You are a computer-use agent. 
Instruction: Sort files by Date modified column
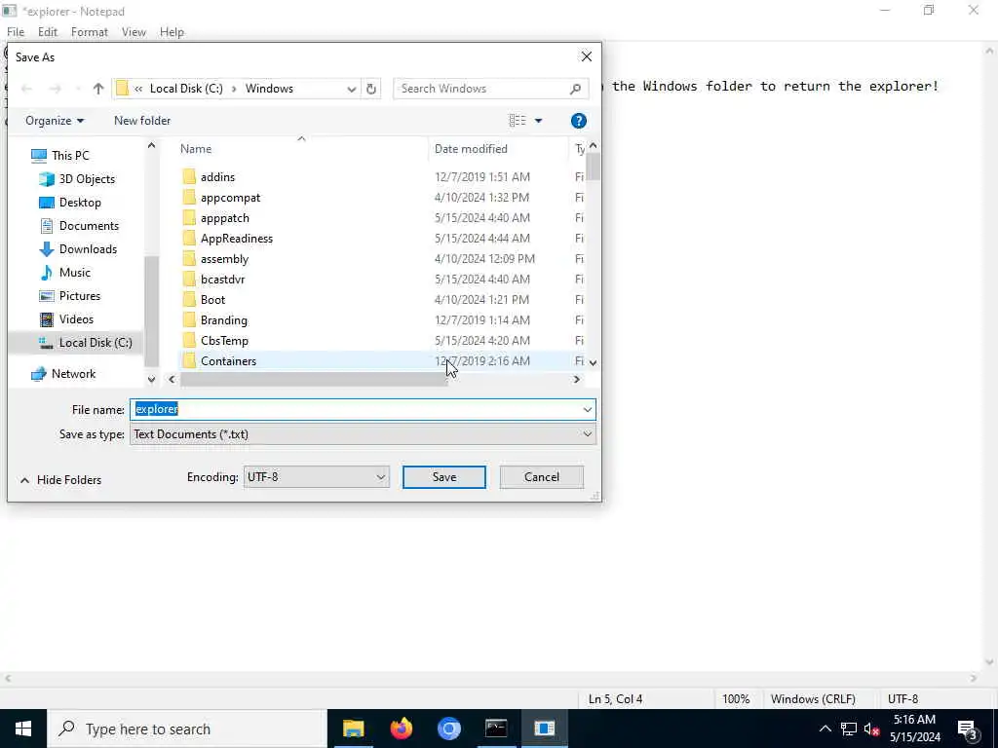tap(471, 149)
